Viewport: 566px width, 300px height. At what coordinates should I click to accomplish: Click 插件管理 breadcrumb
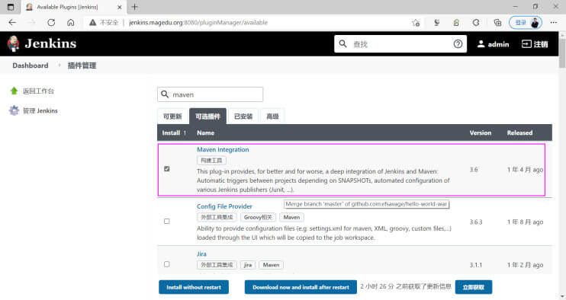click(x=82, y=65)
